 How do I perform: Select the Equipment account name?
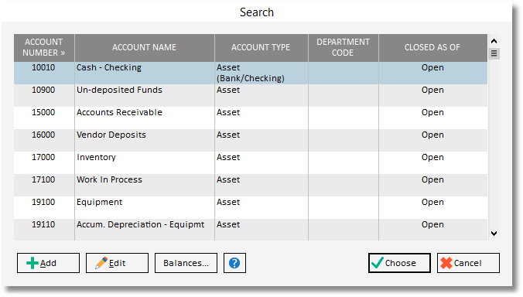click(x=99, y=203)
